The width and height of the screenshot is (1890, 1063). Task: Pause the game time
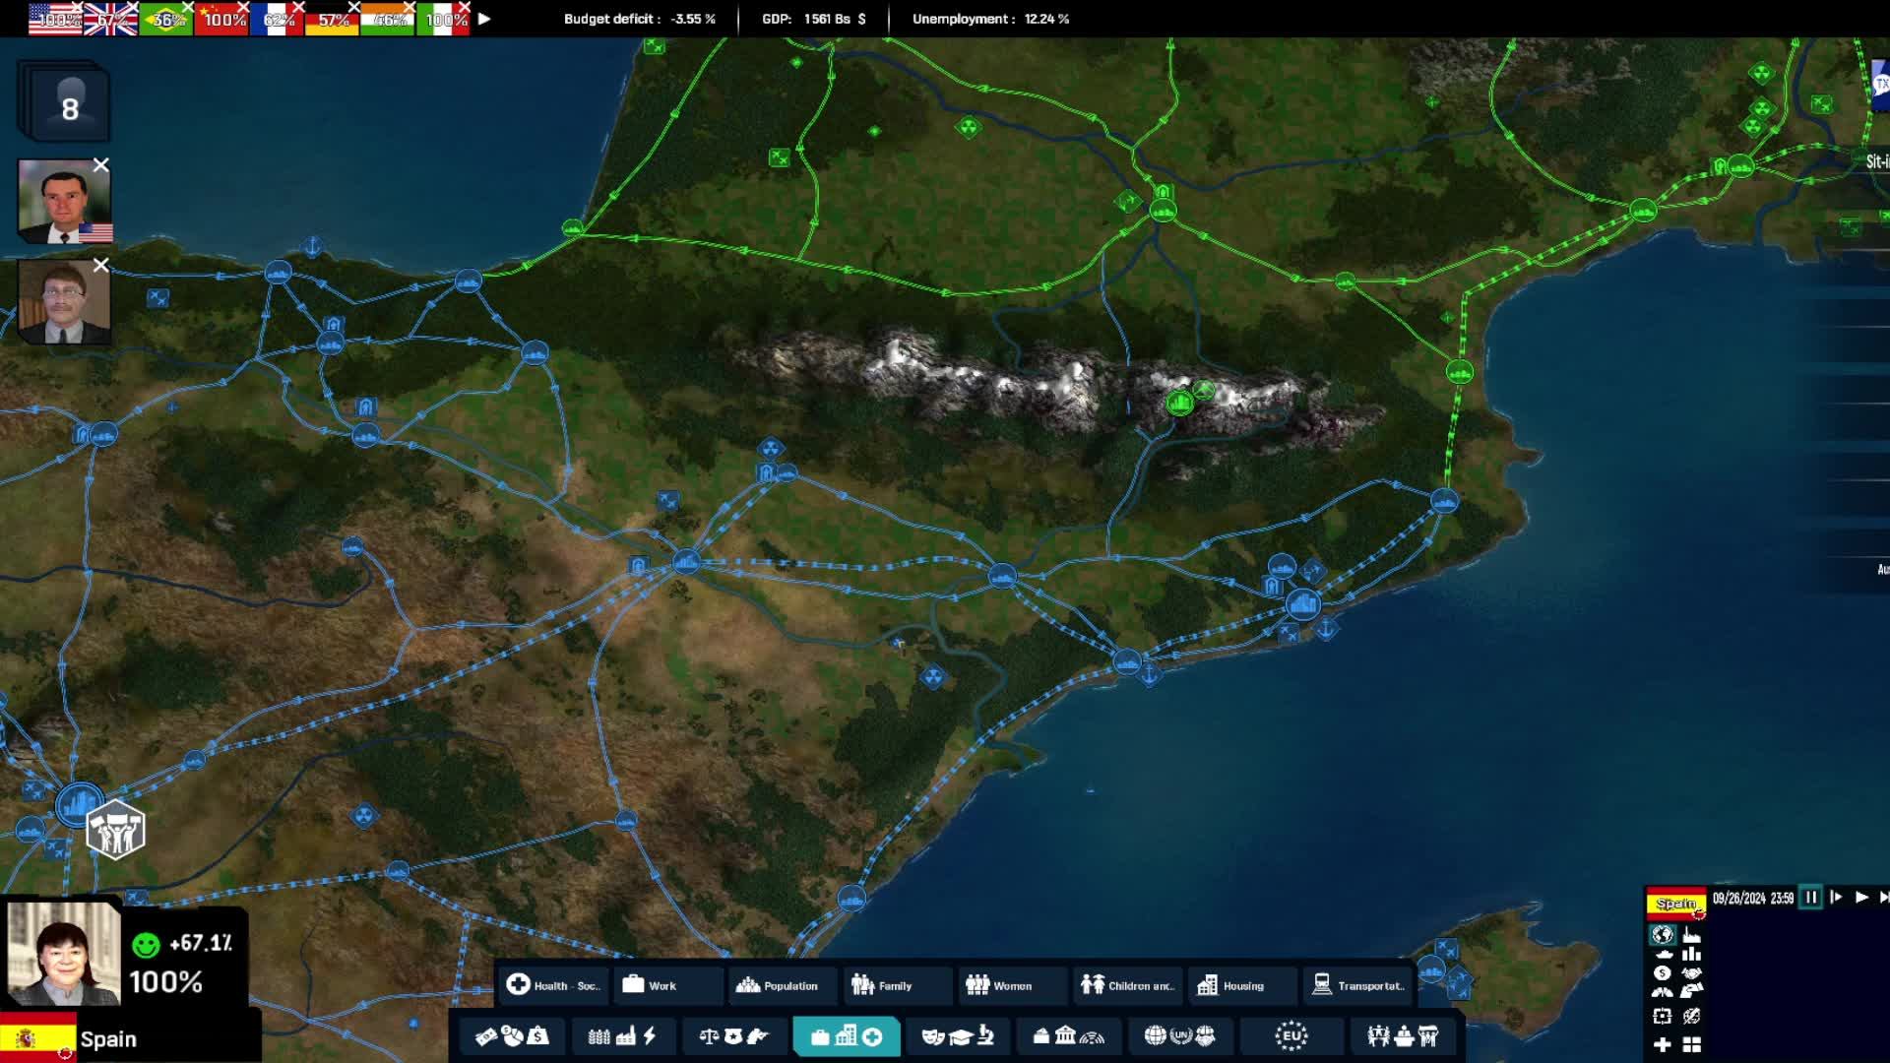(x=1810, y=897)
